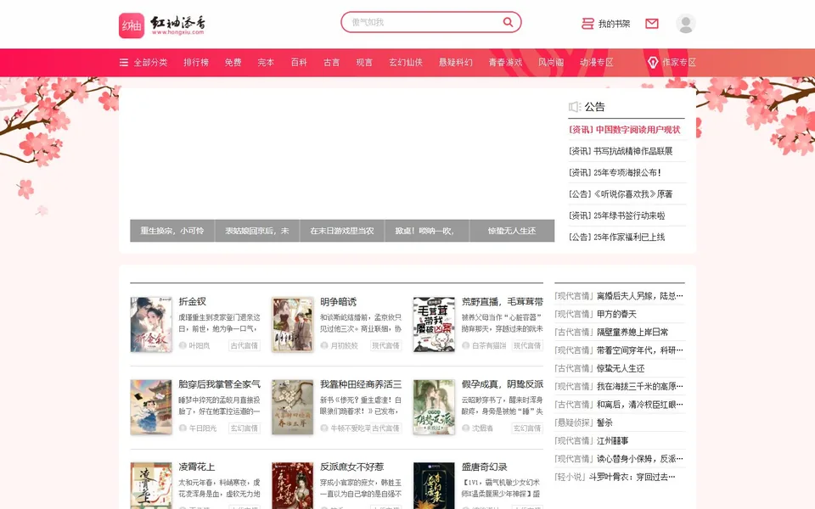Open the 免费 nav item
Viewport: 815px width, 509px height.
[233, 62]
